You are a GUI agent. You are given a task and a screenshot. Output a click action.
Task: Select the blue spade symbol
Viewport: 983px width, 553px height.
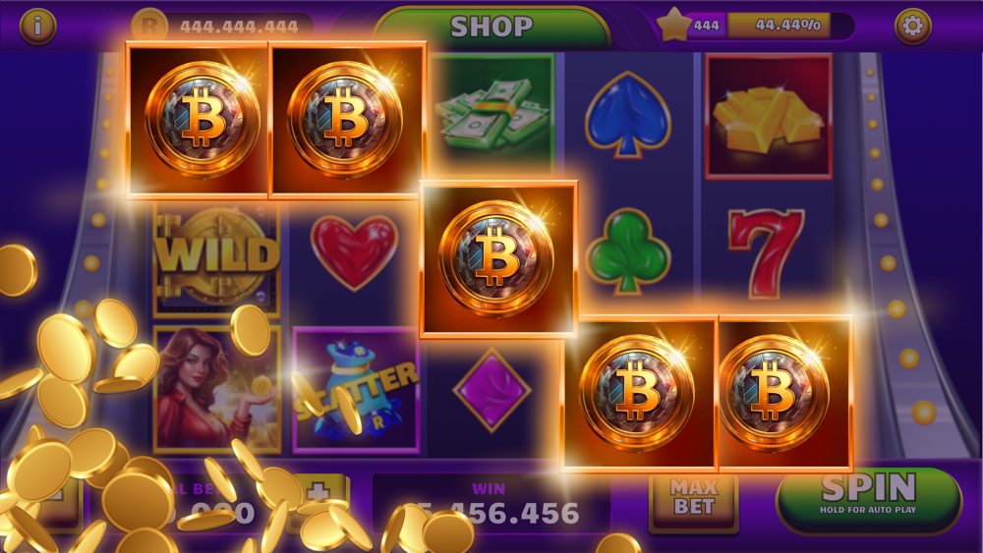627,114
